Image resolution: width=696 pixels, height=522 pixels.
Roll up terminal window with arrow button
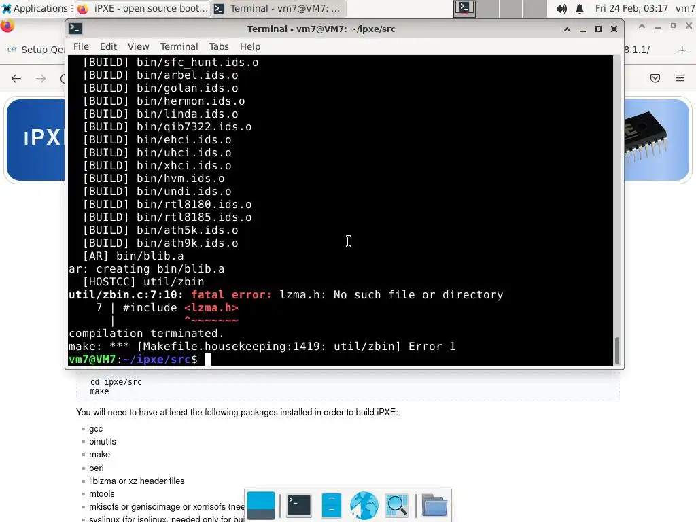click(567, 29)
